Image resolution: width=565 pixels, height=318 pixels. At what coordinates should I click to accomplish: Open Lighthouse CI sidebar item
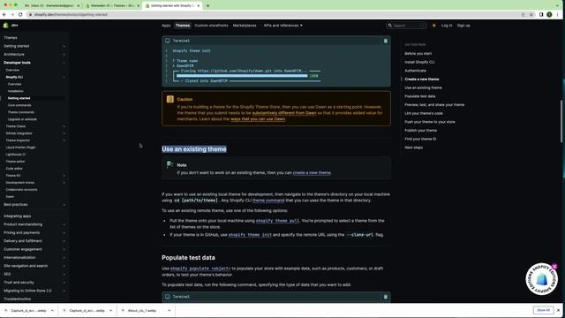tap(16, 155)
